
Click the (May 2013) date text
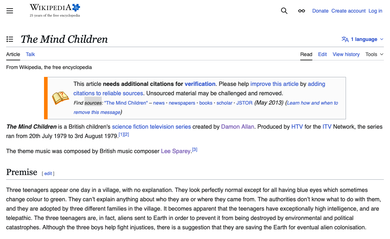[269, 103]
